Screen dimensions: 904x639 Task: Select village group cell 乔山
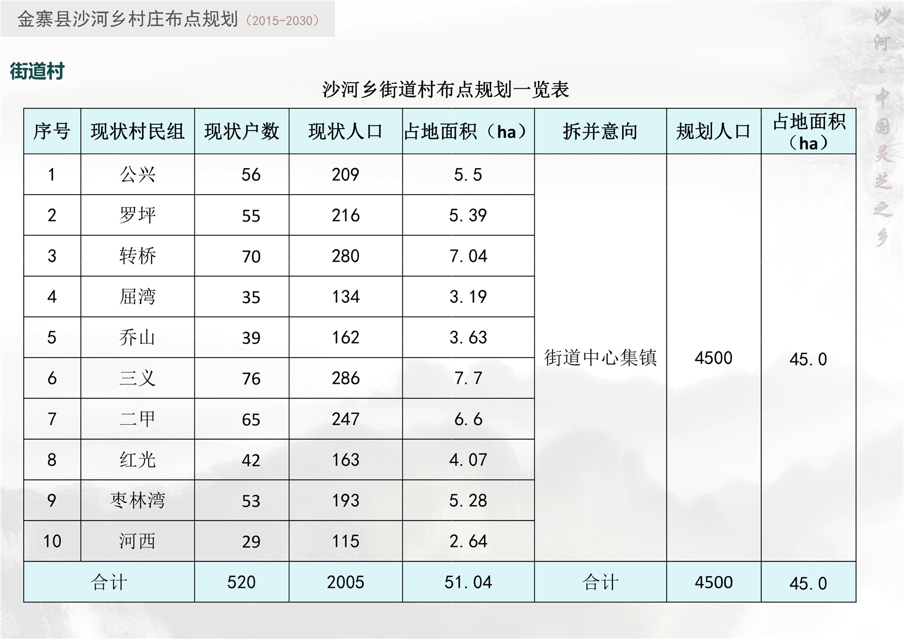point(137,337)
